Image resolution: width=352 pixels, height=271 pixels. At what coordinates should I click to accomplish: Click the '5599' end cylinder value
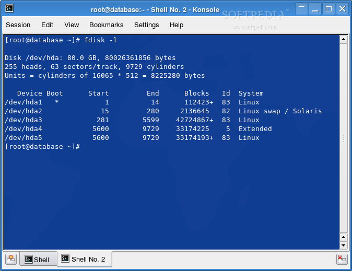[x=150, y=120]
